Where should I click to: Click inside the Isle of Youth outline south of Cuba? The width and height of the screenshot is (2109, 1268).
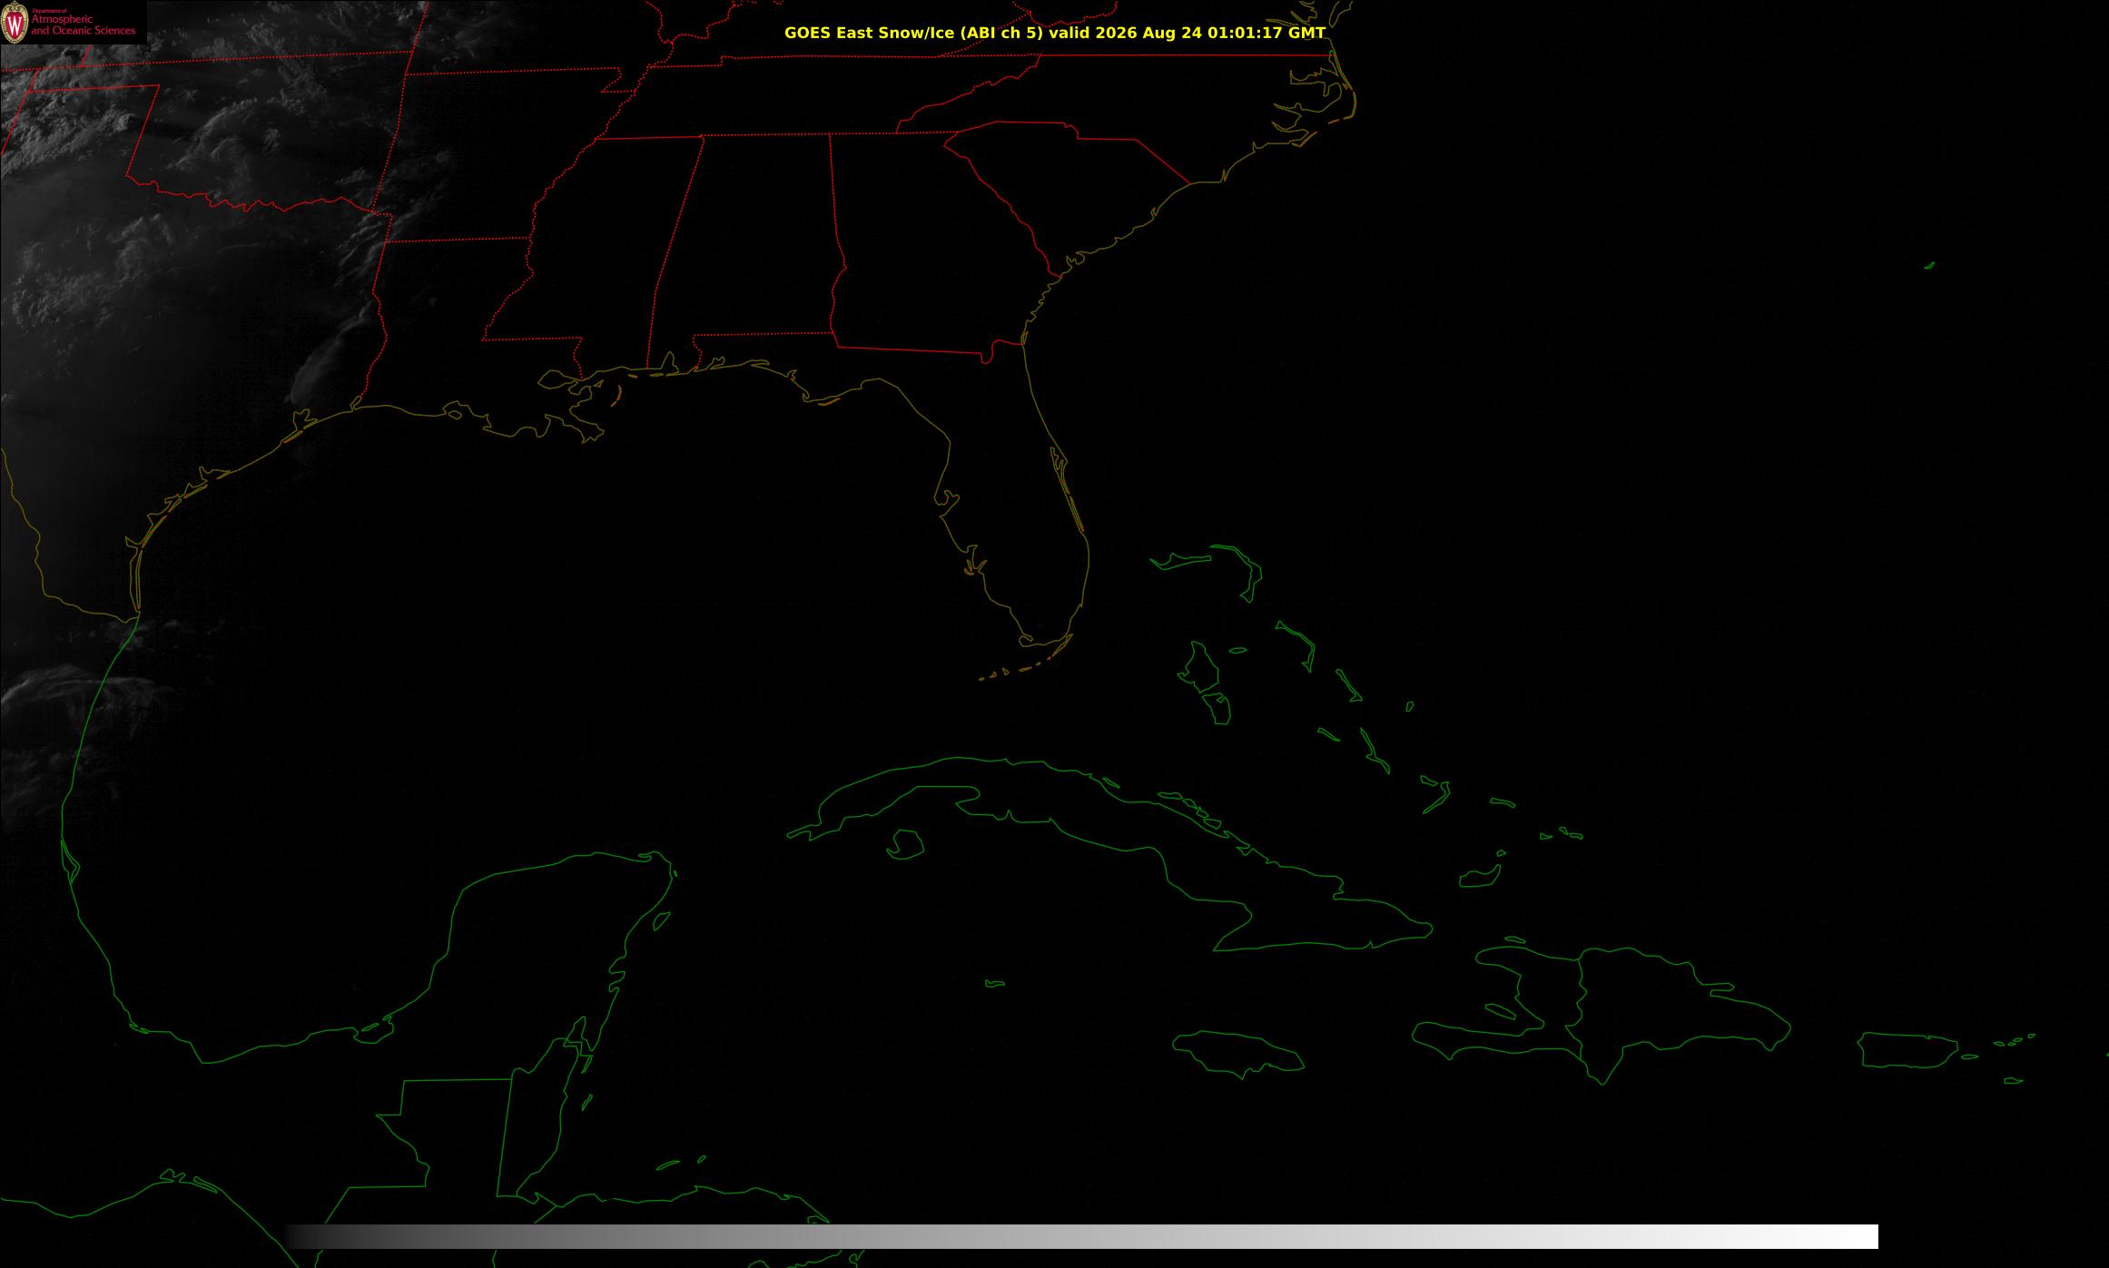(x=907, y=845)
